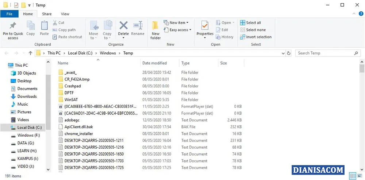Click the Open button in ribbon
This screenshot has height=180, width=365.
tap(225, 23)
